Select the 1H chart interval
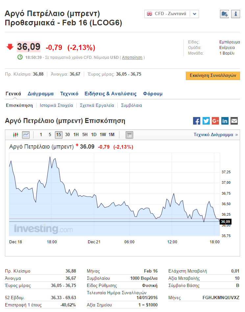Image resolution: width=245 pixels, height=312 pixels. click(x=76, y=134)
